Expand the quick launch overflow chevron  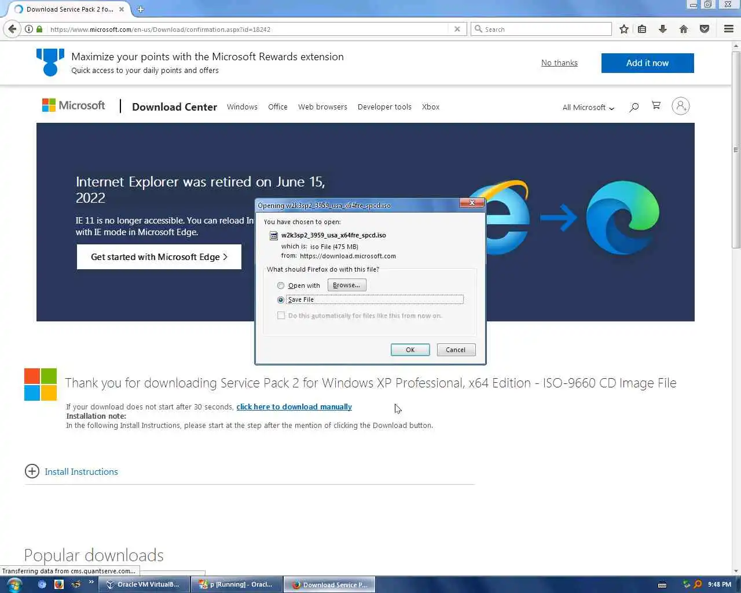pyautogui.click(x=91, y=582)
